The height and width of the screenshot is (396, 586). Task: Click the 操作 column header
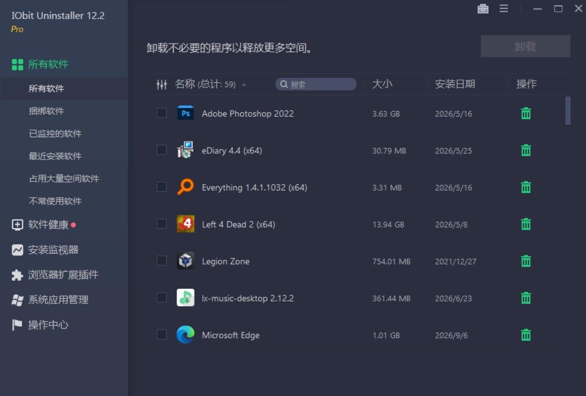[x=526, y=84]
